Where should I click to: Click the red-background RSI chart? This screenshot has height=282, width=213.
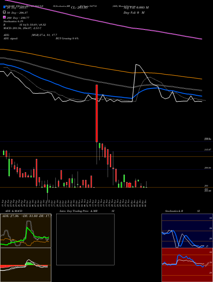coord(187,265)
